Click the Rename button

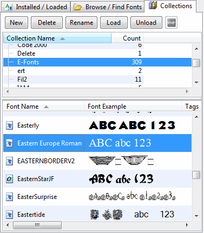click(x=81, y=23)
